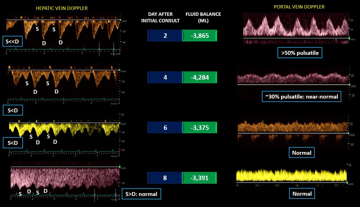Screen dimensions: 360x207
Task: Click the green fluid balance cell -3,865
Action: [x=200, y=36]
